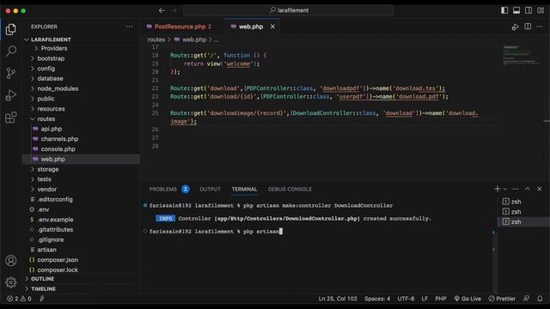Toggle the bottom panel layout icon
550x309 pixels.
click(x=516, y=10)
